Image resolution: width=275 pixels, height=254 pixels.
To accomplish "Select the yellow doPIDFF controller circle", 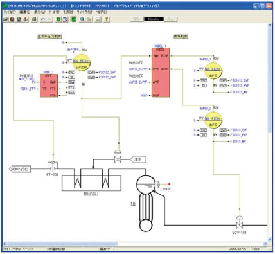I will pyautogui.click(x=82, y=62).
